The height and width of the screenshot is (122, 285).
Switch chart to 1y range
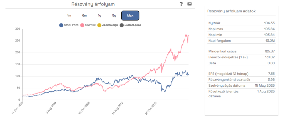coord(99,15)
